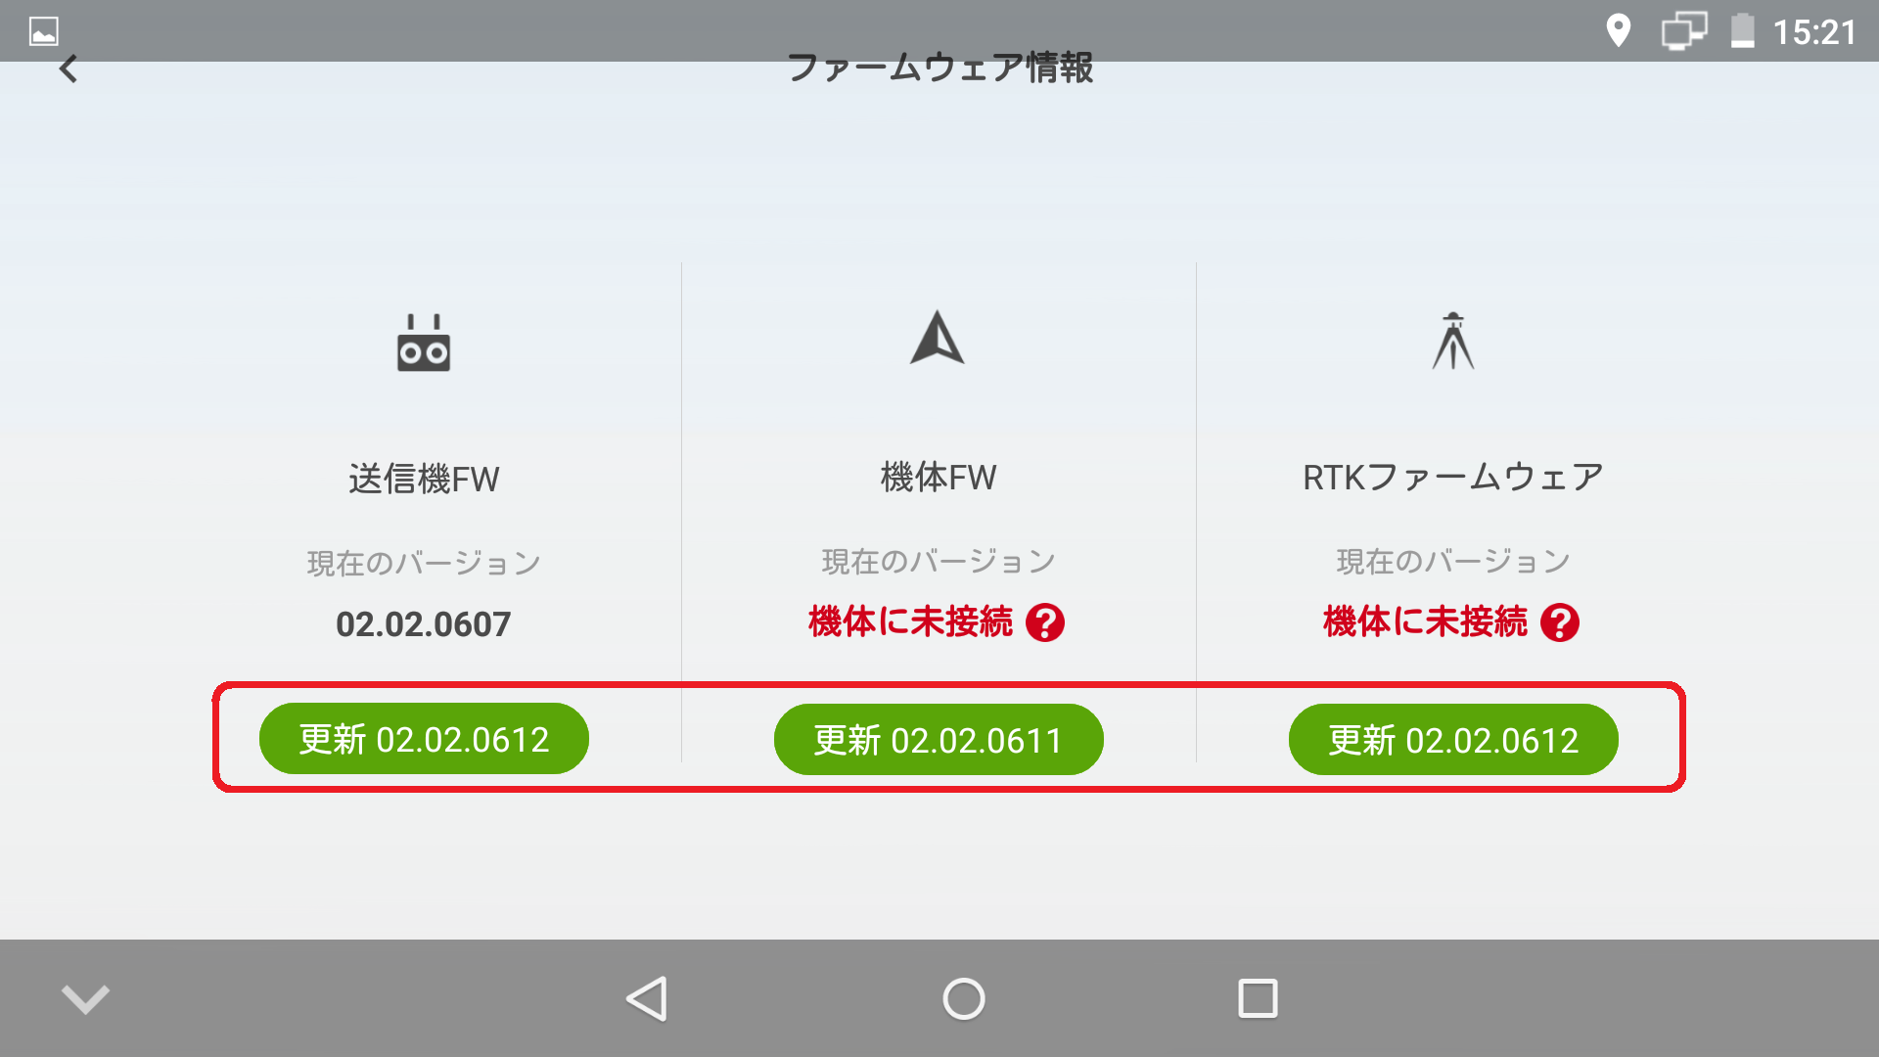1879x1057 pixels.
Task: Open help beside RTK not-connected message
Action: 1560,622
